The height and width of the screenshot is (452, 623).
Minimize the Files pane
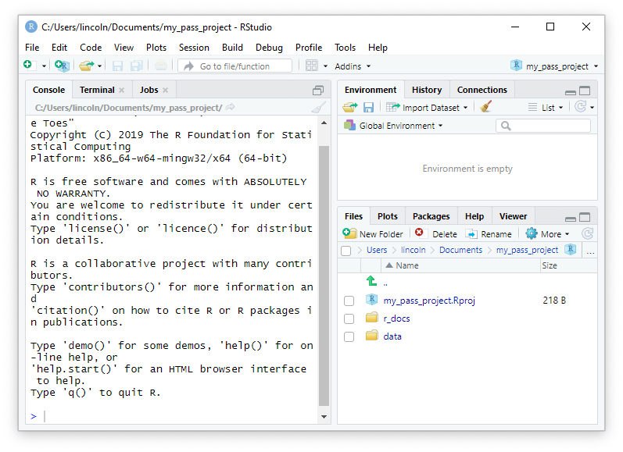(571, 219)
